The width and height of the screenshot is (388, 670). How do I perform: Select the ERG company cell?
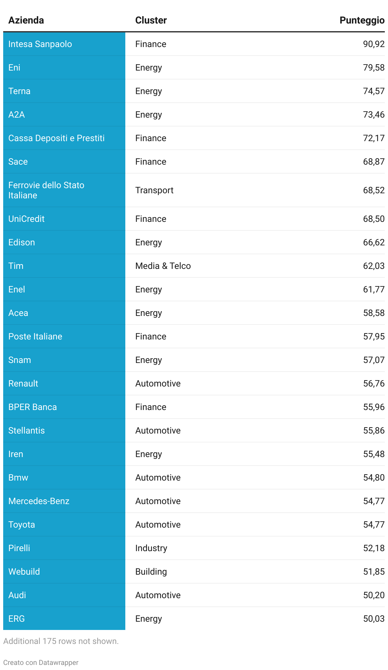click(x=17, y=619)
